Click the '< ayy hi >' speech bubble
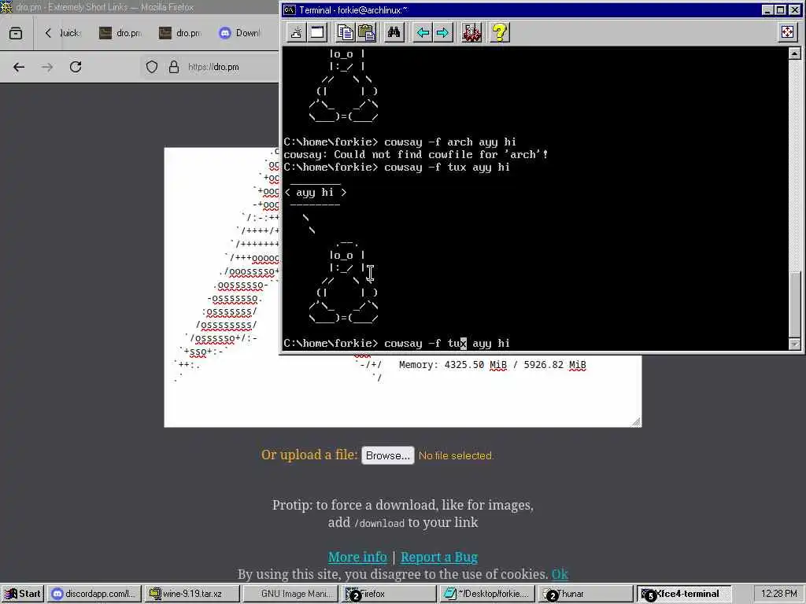 [315, 192]
